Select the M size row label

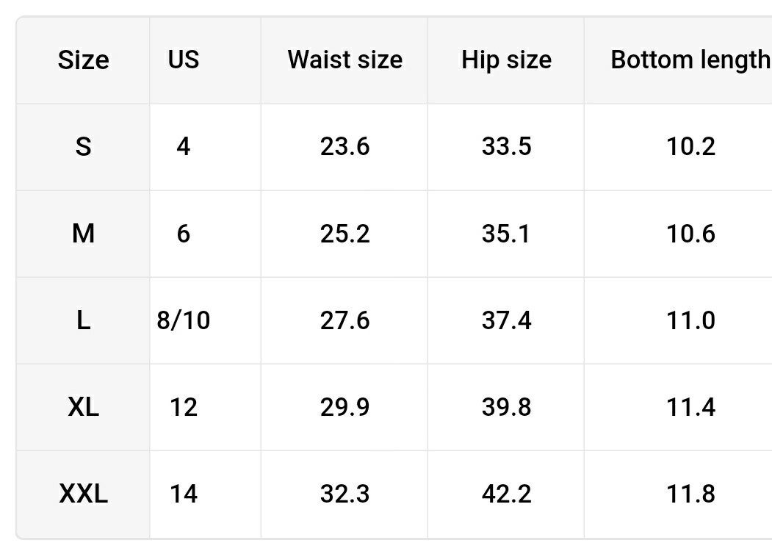point(84,234)
